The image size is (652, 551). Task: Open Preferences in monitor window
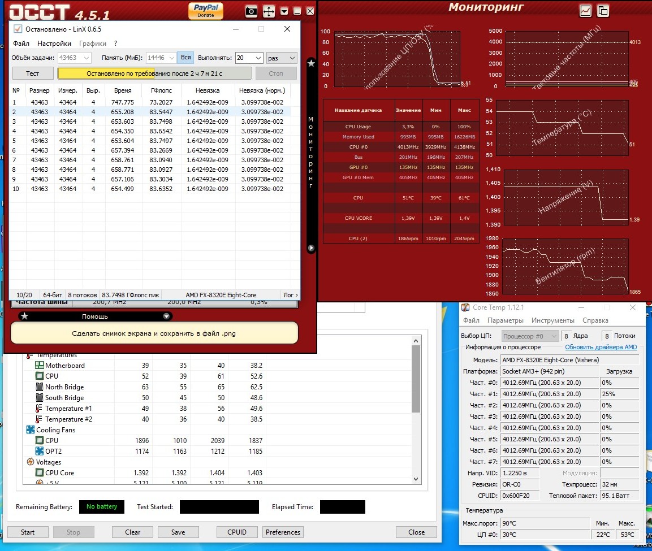click(x=283, y=532)
